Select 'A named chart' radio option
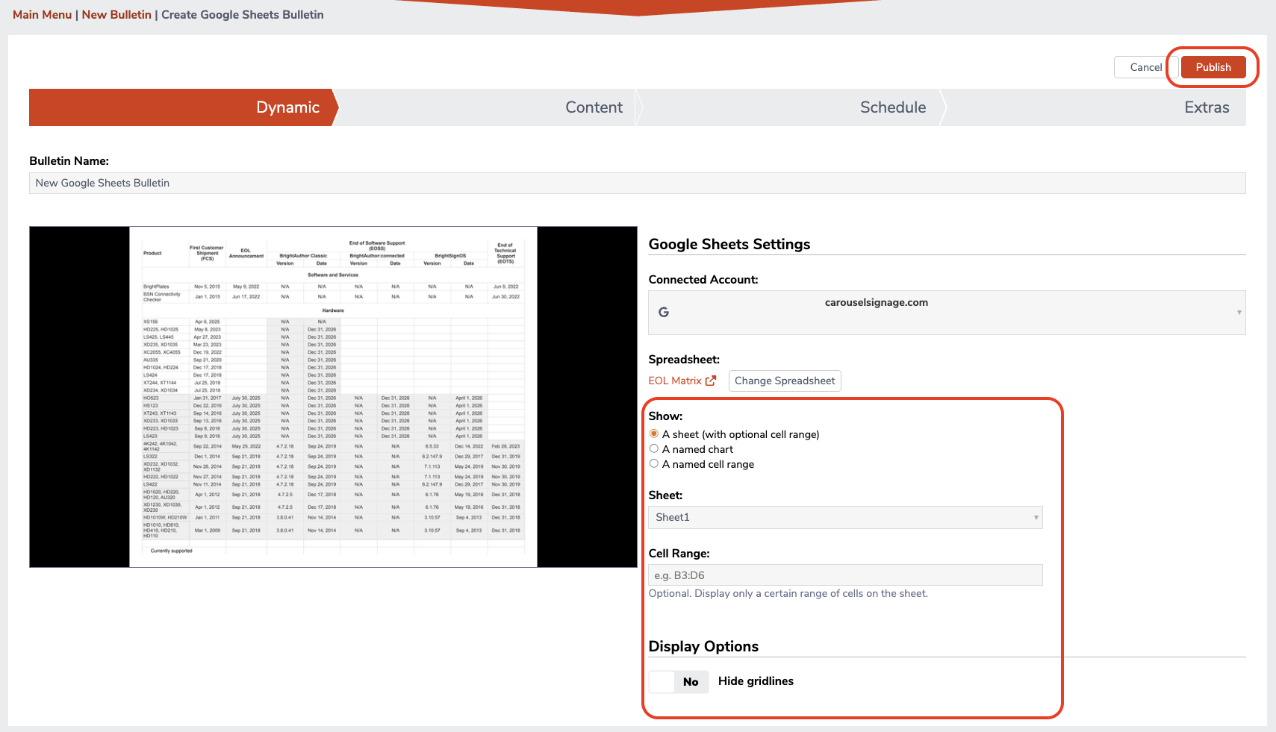Screen dimensions: 1276x732 (x=654, y=448)
